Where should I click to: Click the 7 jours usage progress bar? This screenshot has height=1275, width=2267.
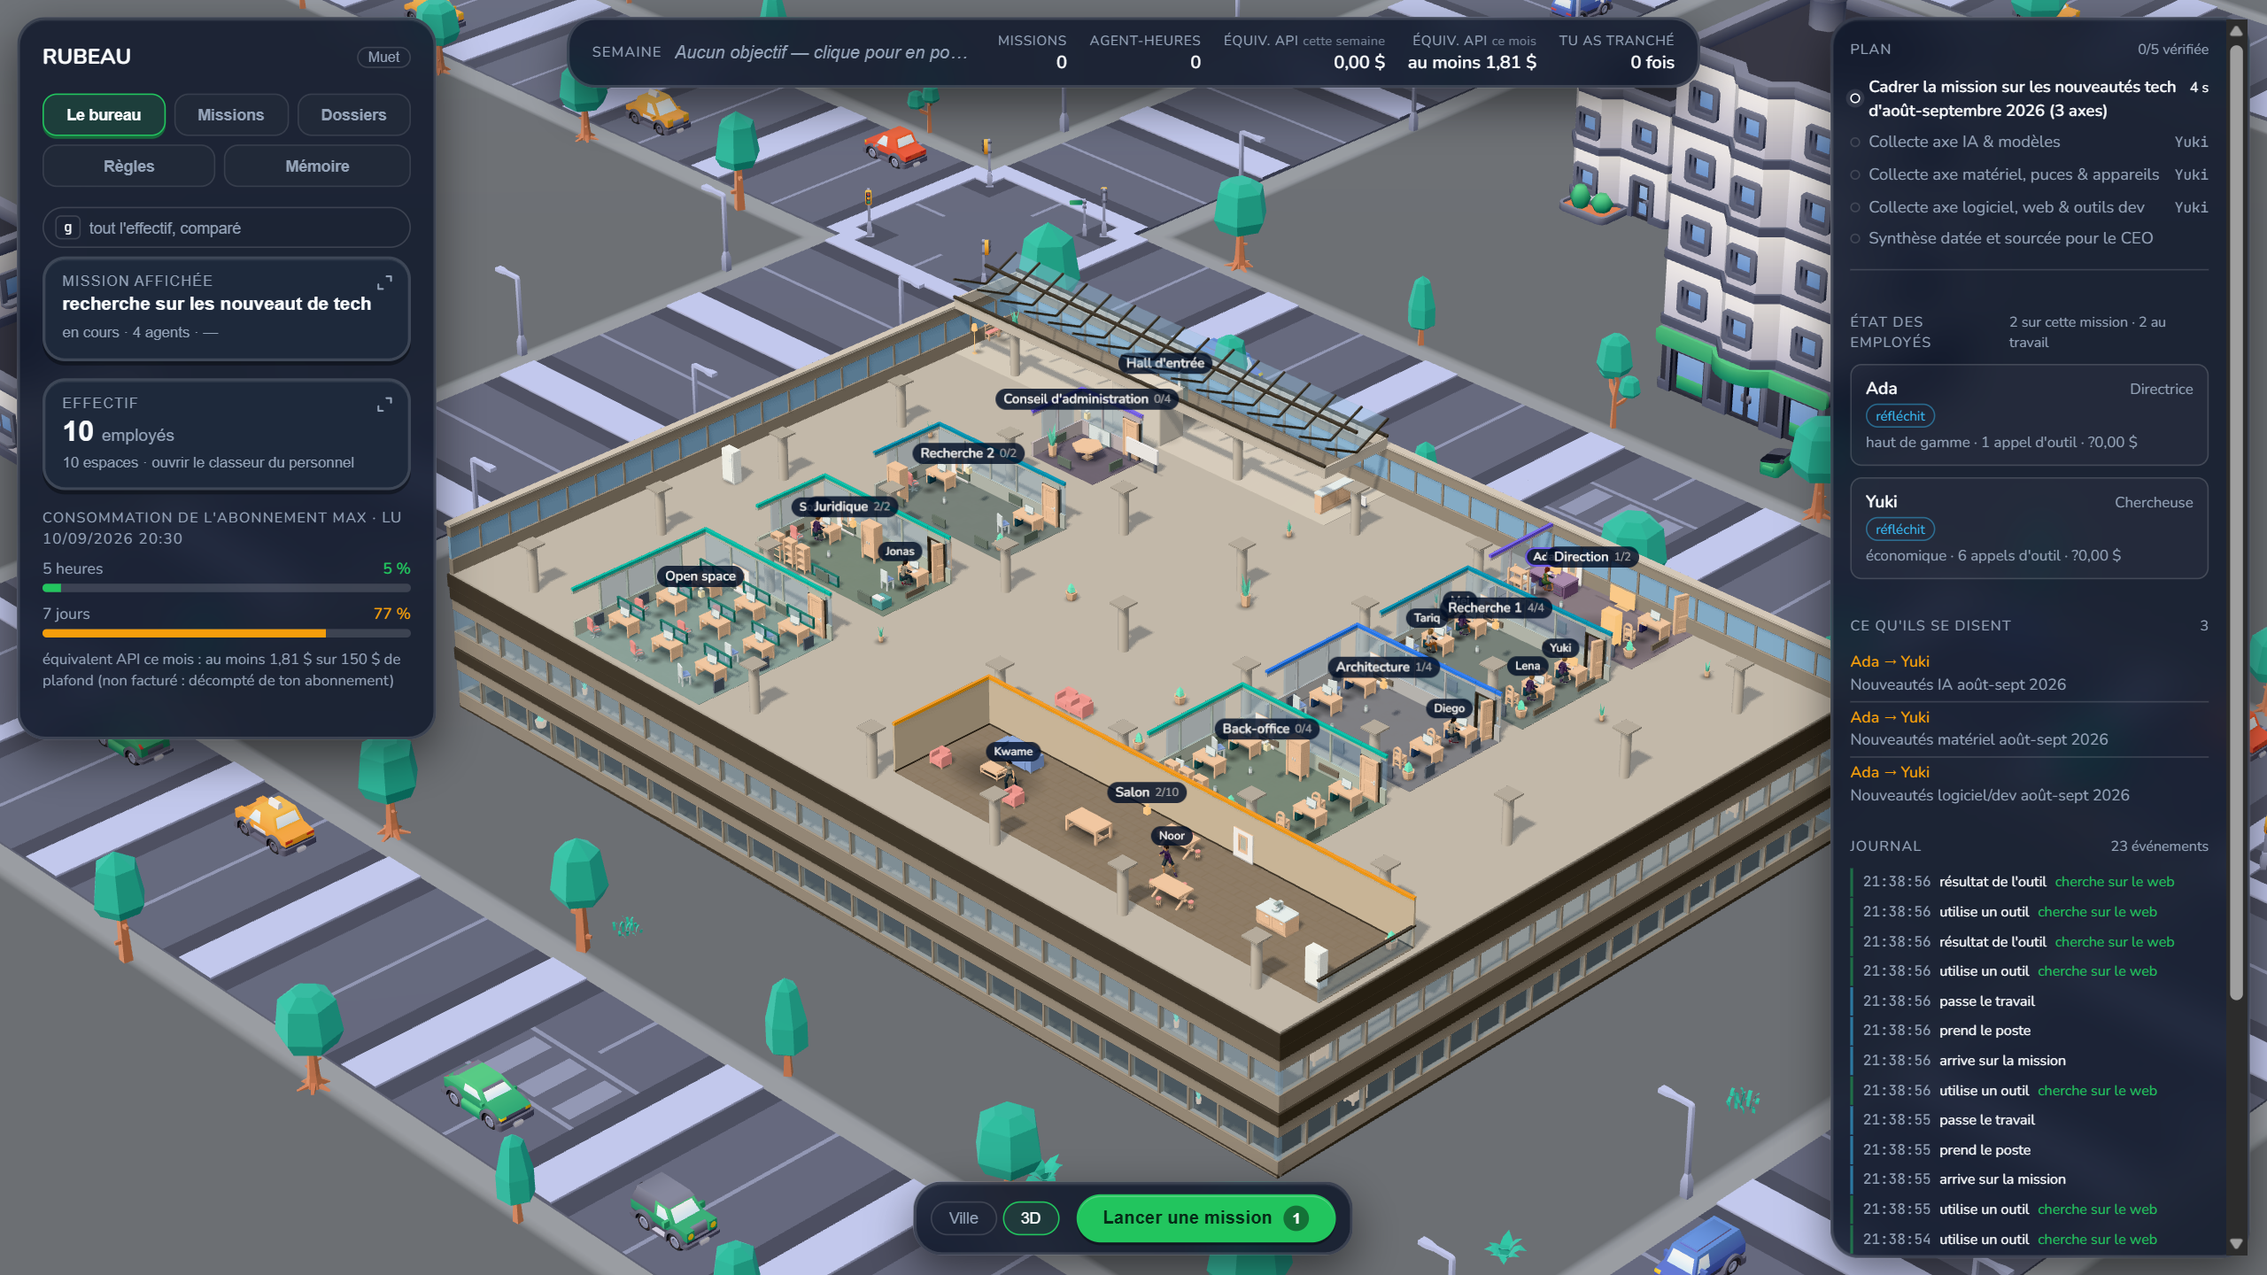(x=227, y=633)
